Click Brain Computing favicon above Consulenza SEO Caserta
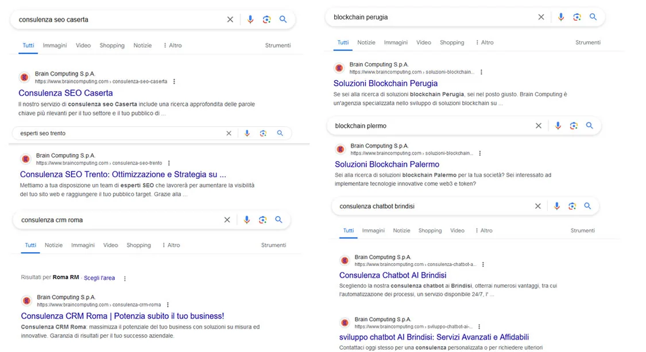Image resolution: width=646 pixels, height=352 pixels. tap(24, 77)
